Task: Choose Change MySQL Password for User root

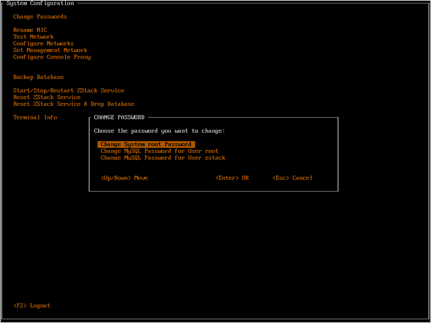Action: point(159,151)
